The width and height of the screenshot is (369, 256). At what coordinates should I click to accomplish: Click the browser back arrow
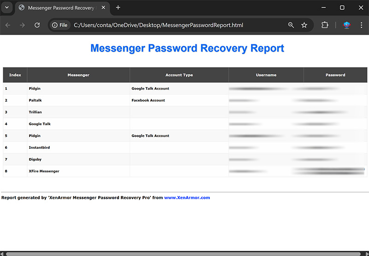coord(8,25)
